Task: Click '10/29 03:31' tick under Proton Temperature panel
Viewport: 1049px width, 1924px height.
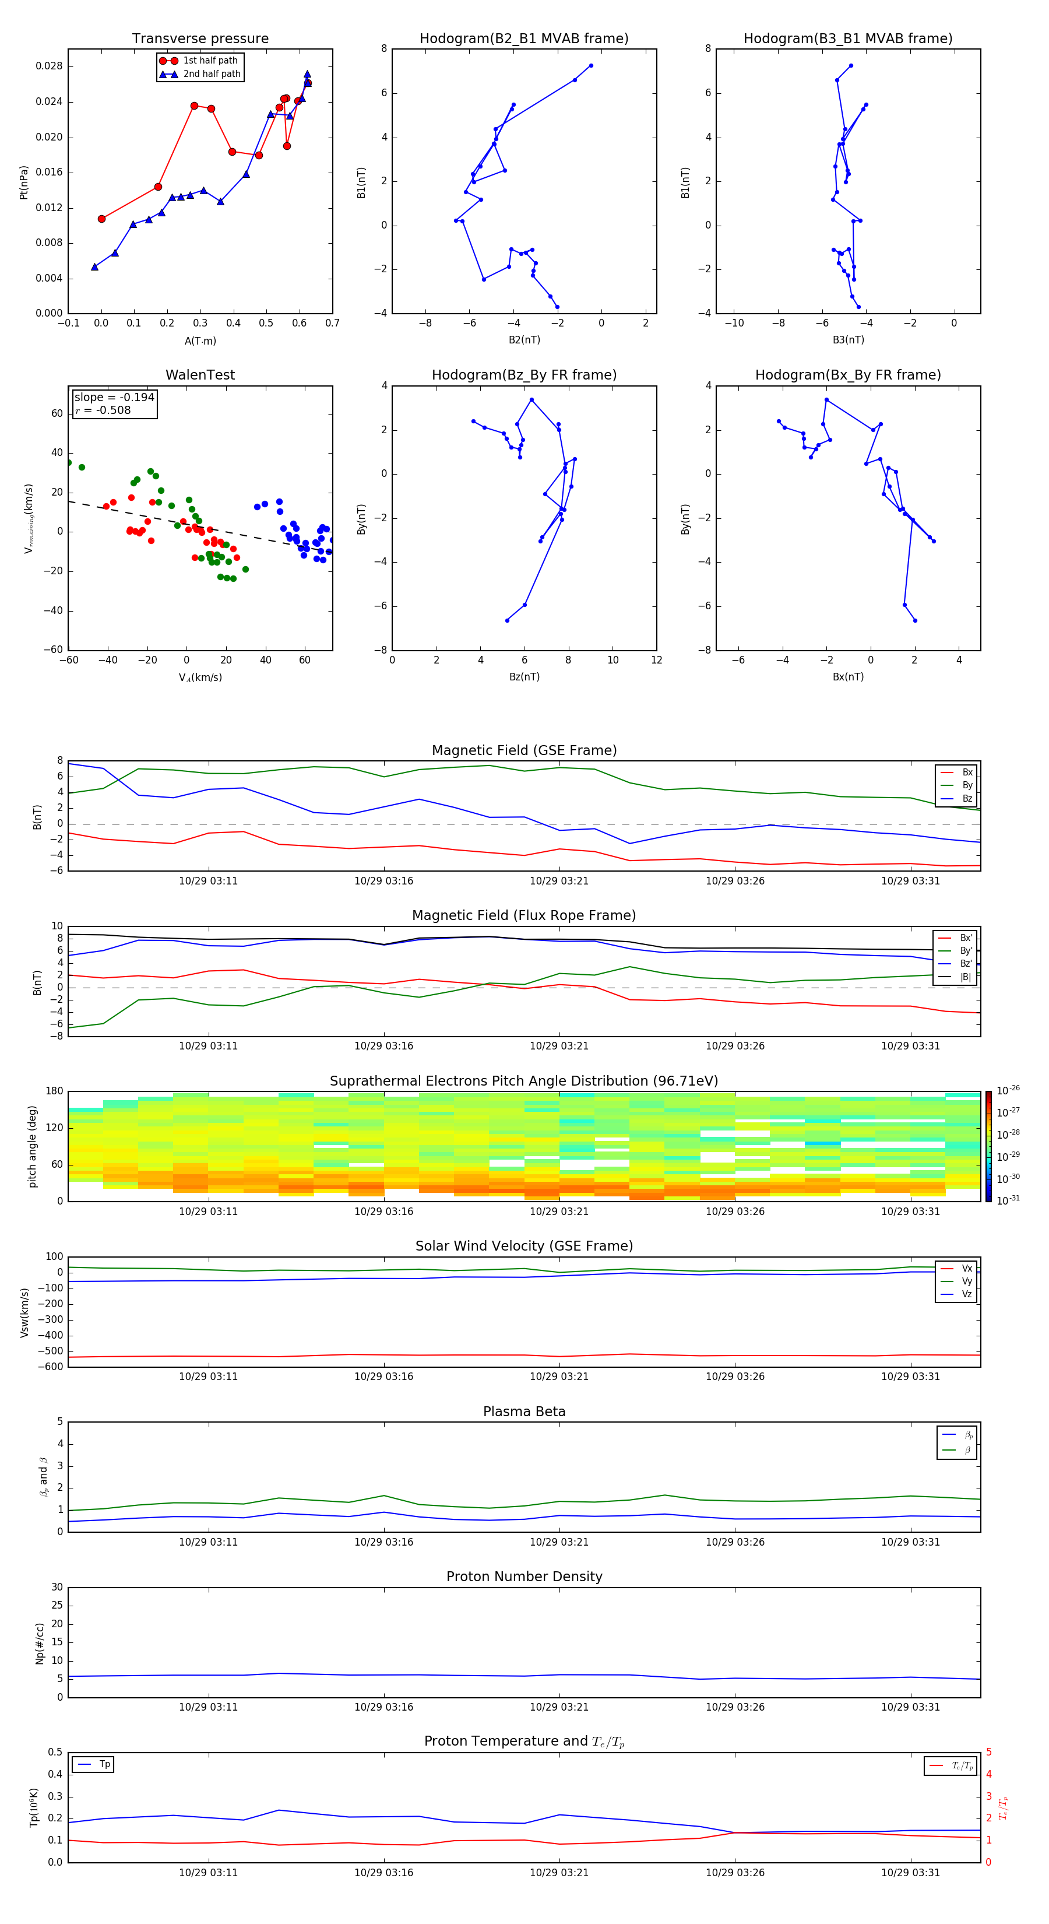Action: [x=910, y=1873]
